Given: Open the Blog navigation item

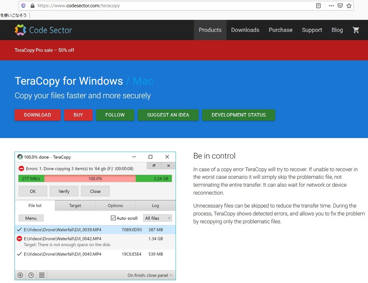Looking at the screenshot, I should coord(337,30).
